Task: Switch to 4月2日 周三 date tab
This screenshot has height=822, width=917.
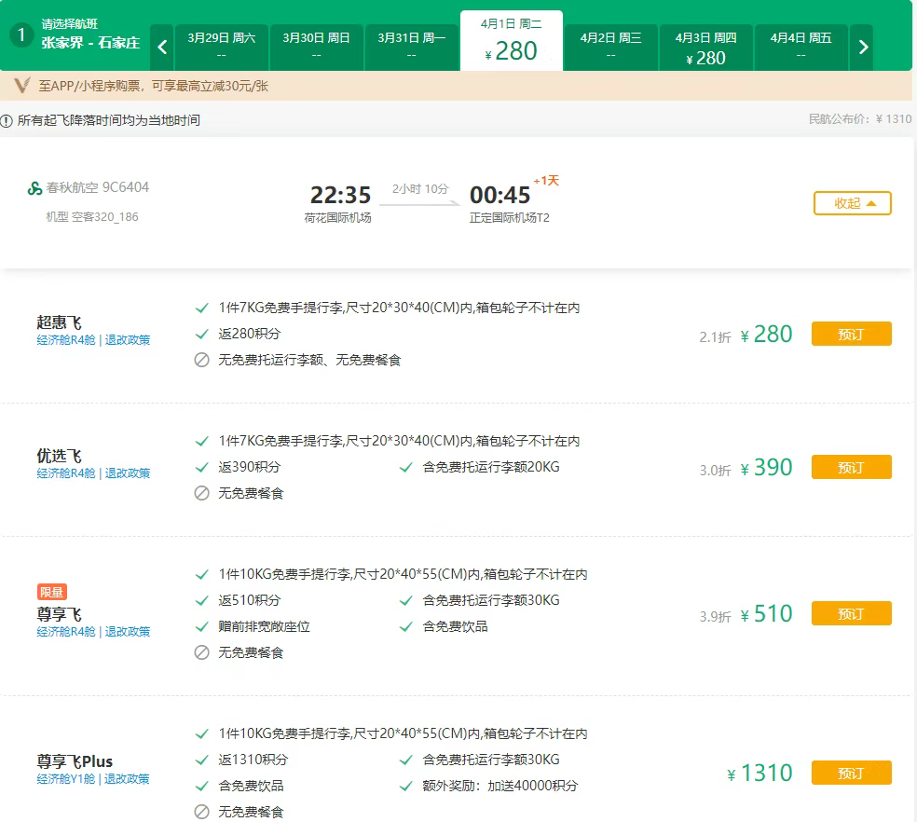Action: tap(610, 47)
